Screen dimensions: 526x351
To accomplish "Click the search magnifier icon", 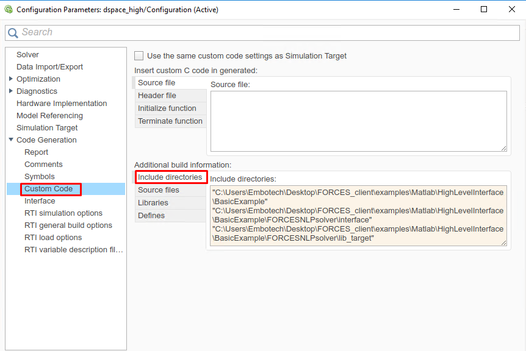I will (x=13, y=33).
